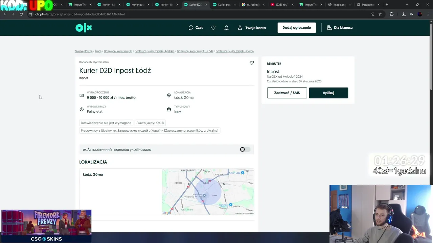The image size is (433, 243).
Task: Click recruiter name Inpost
Action: coord(273,72)
